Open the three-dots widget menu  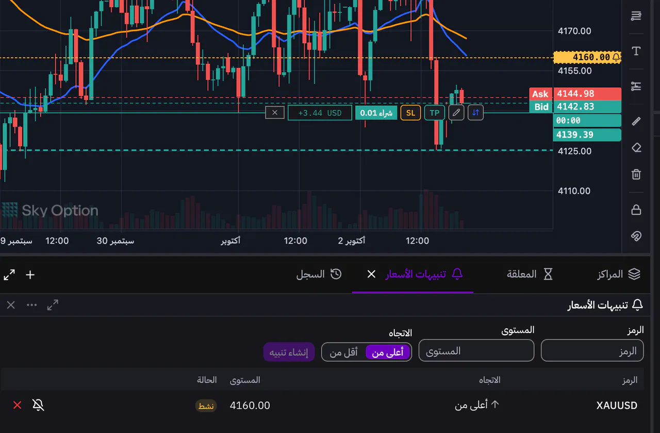[32, 305]
